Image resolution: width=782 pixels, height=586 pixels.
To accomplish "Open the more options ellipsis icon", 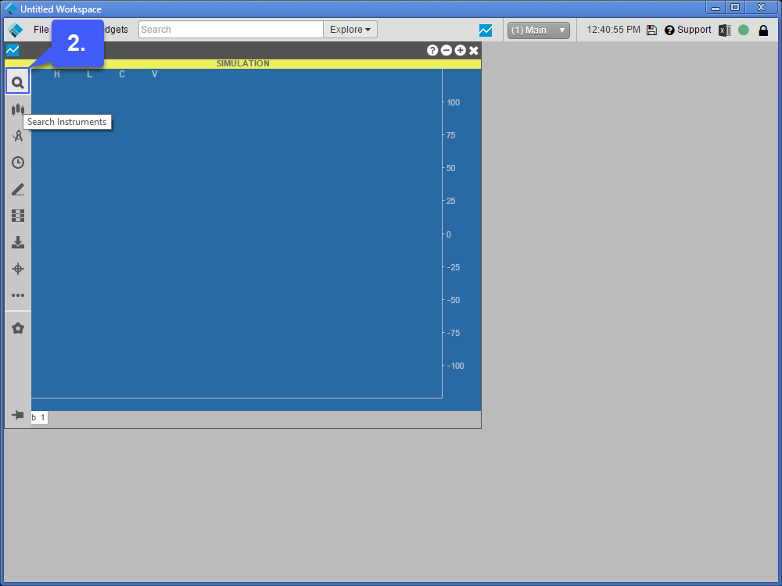I will point(18,295).
